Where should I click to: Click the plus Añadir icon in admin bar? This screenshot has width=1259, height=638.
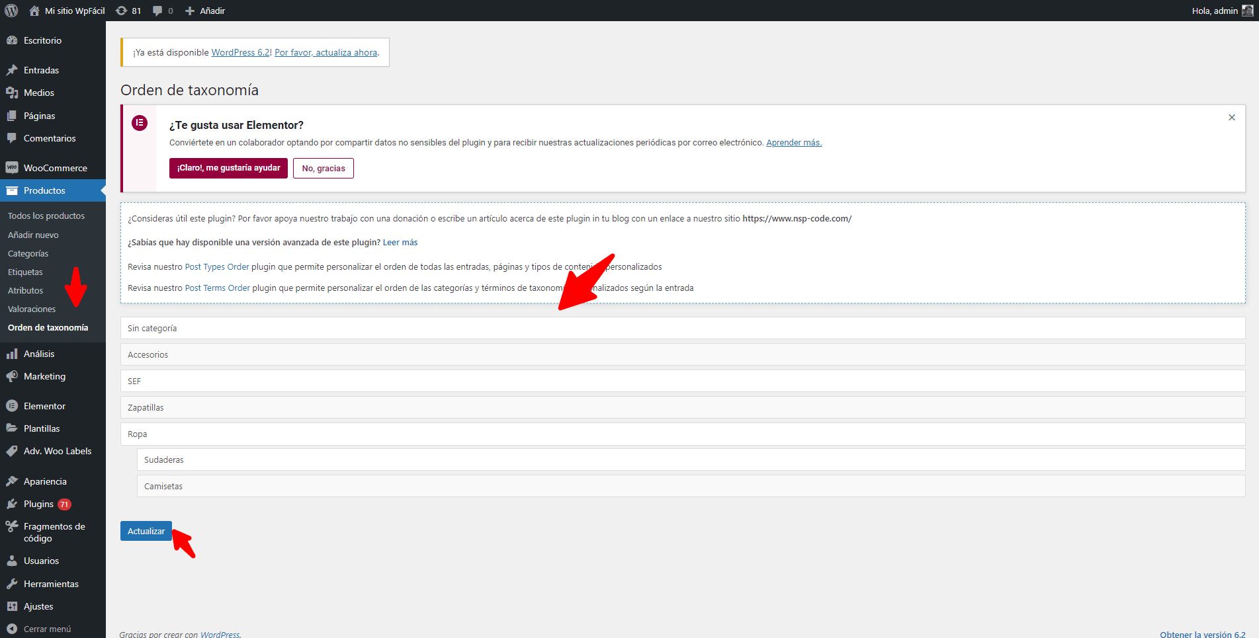pyautogui.click(x=190, y=11)
